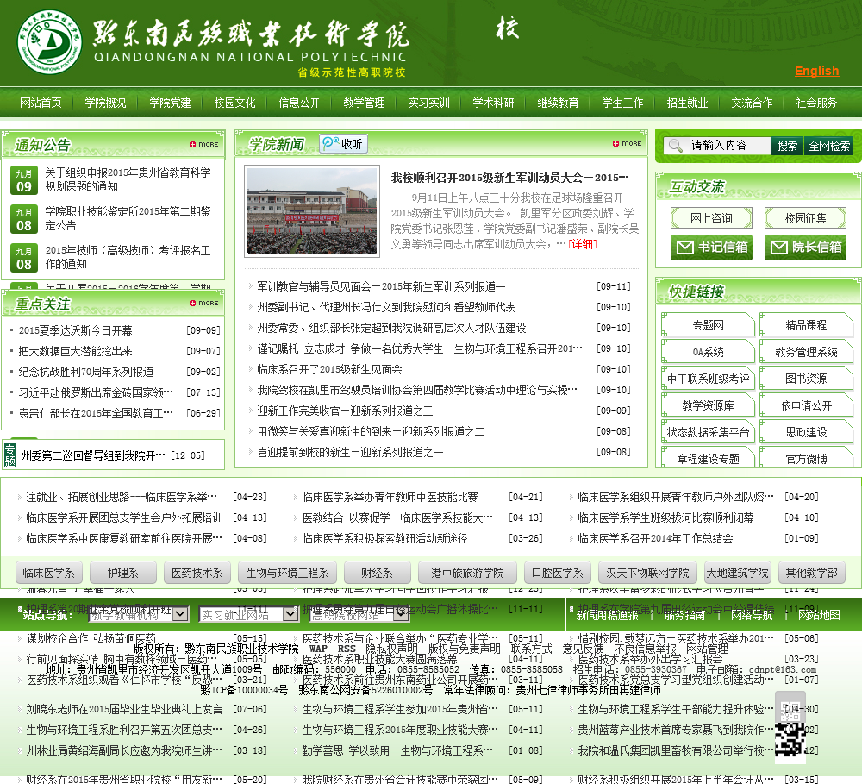This screenshot has height=784, width=862.
Task: Open the English version link
Action: [x=816, y=71]
